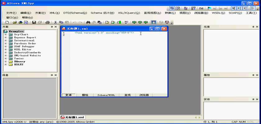This screenshot has height=124, width=261.
Task: Switch to the 栅格 view tab
Action: (85, 95)
